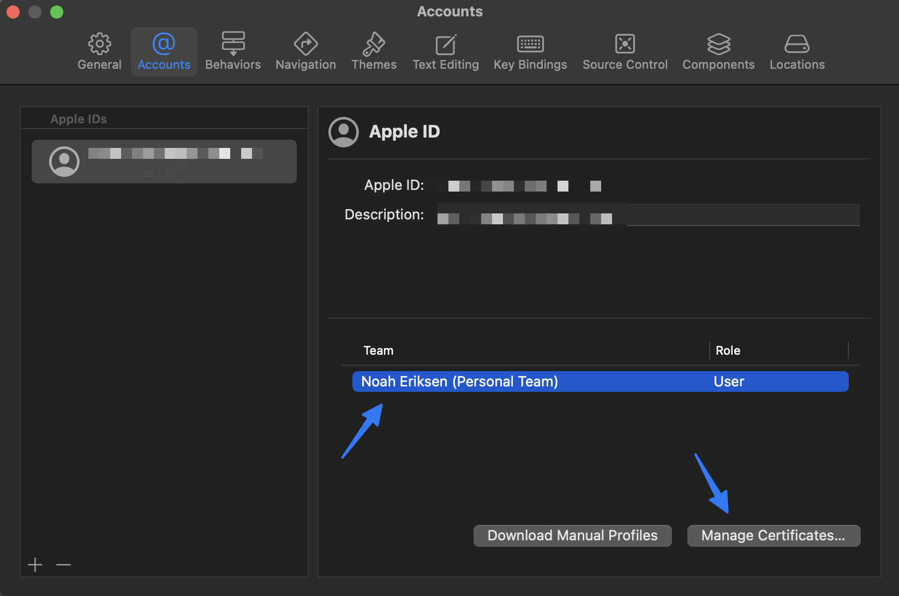This screenshot has height=596, width=899.
Task: Click the Download Manual Profiles button
Action: coord(573,535)
